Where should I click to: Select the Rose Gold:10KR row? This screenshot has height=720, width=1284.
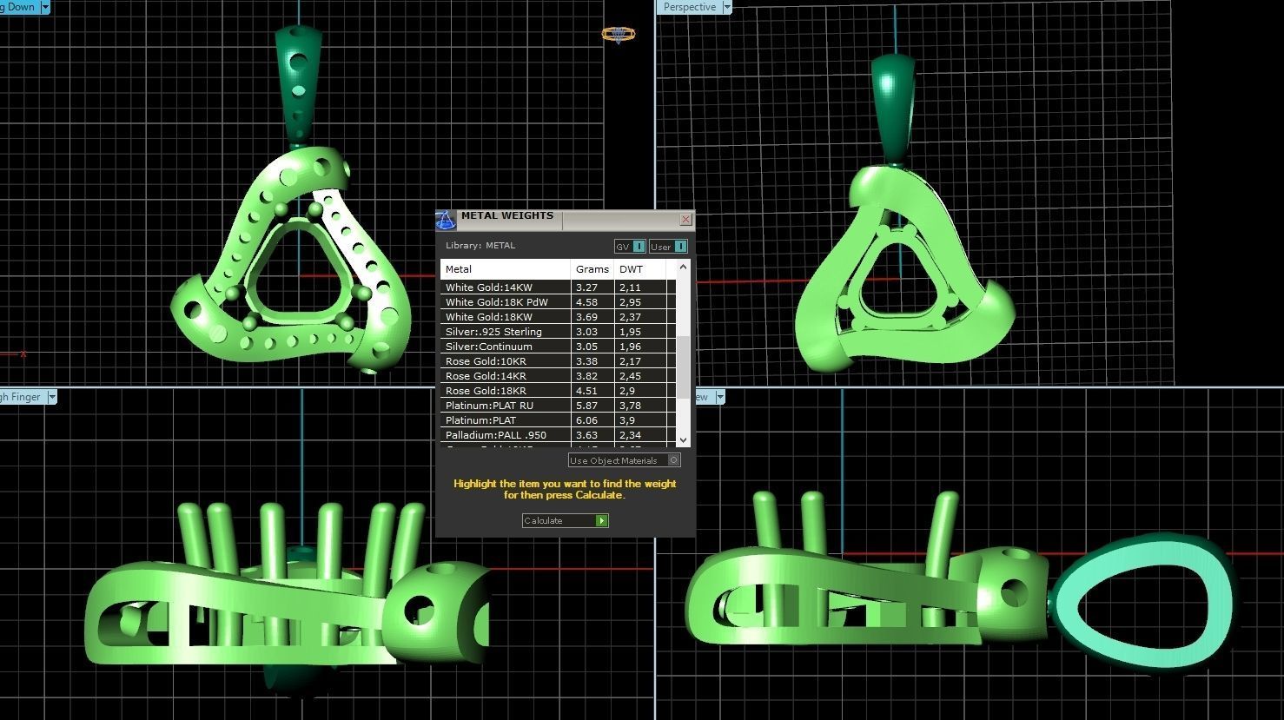pyautogui.click(x=558, y=361)
